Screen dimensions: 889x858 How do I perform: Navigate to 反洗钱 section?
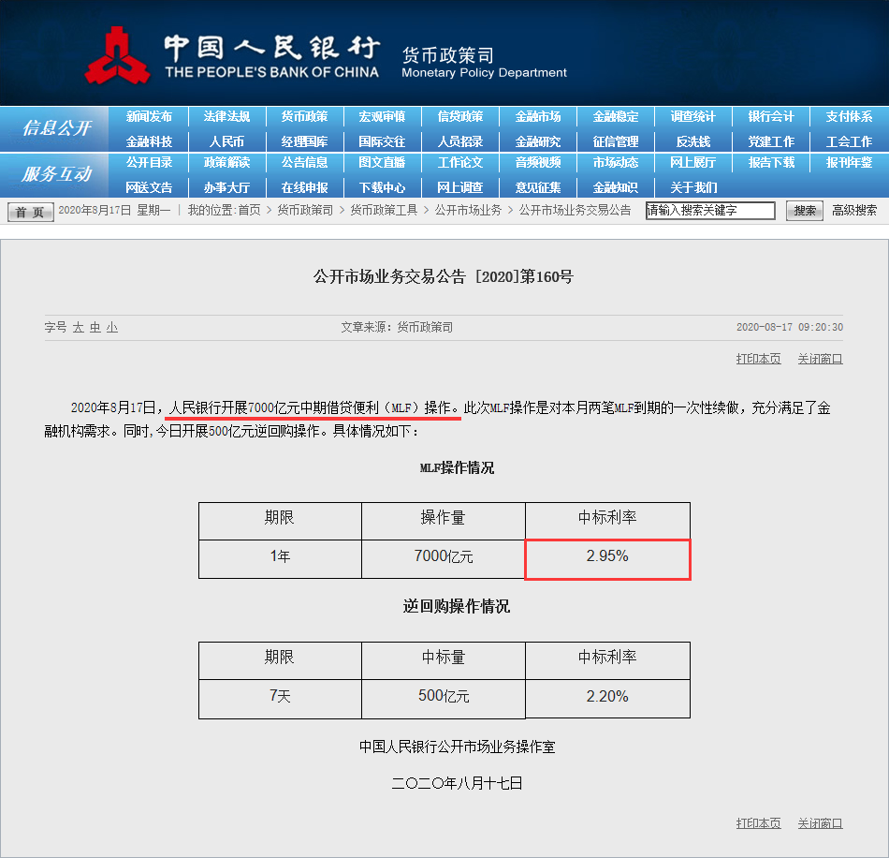[x=693, y=141]
